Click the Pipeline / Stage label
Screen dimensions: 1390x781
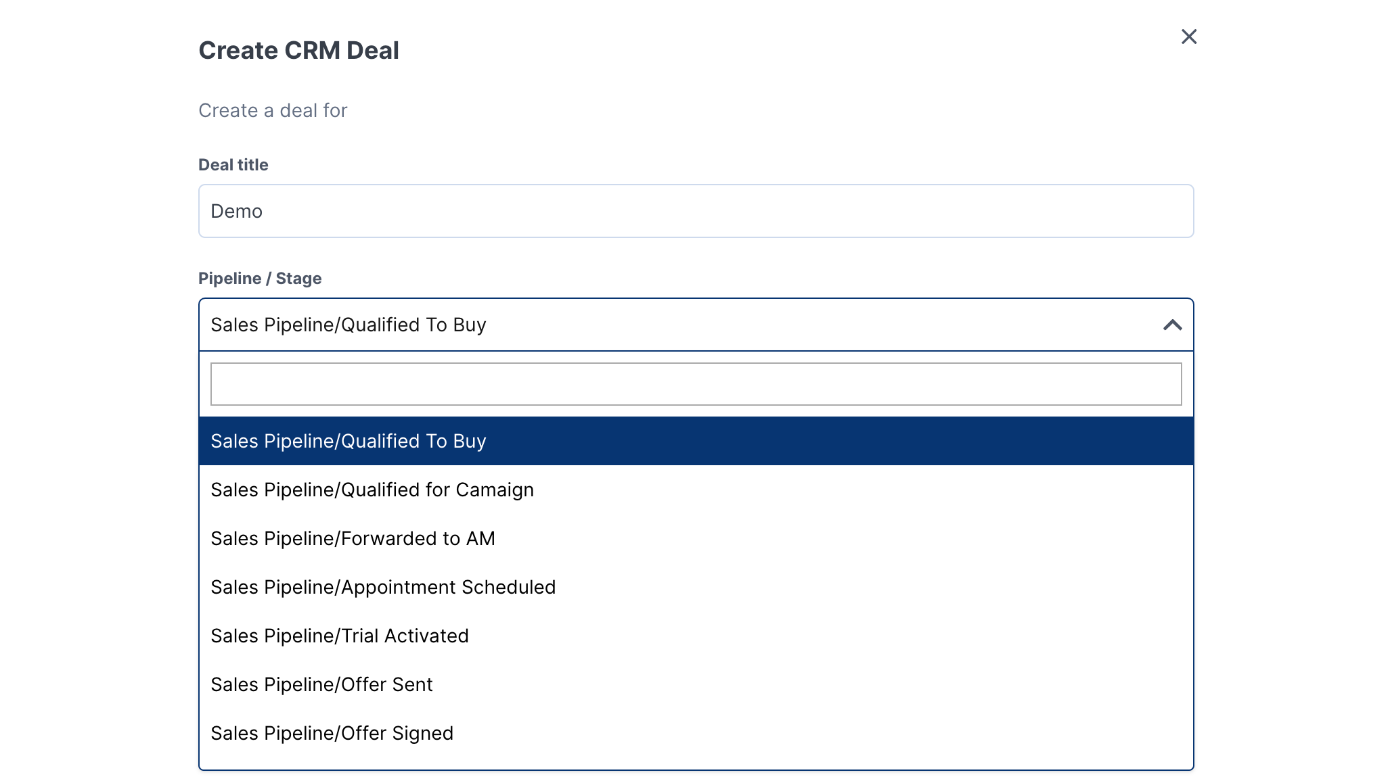pyautogui.click(x=260, y=278)
